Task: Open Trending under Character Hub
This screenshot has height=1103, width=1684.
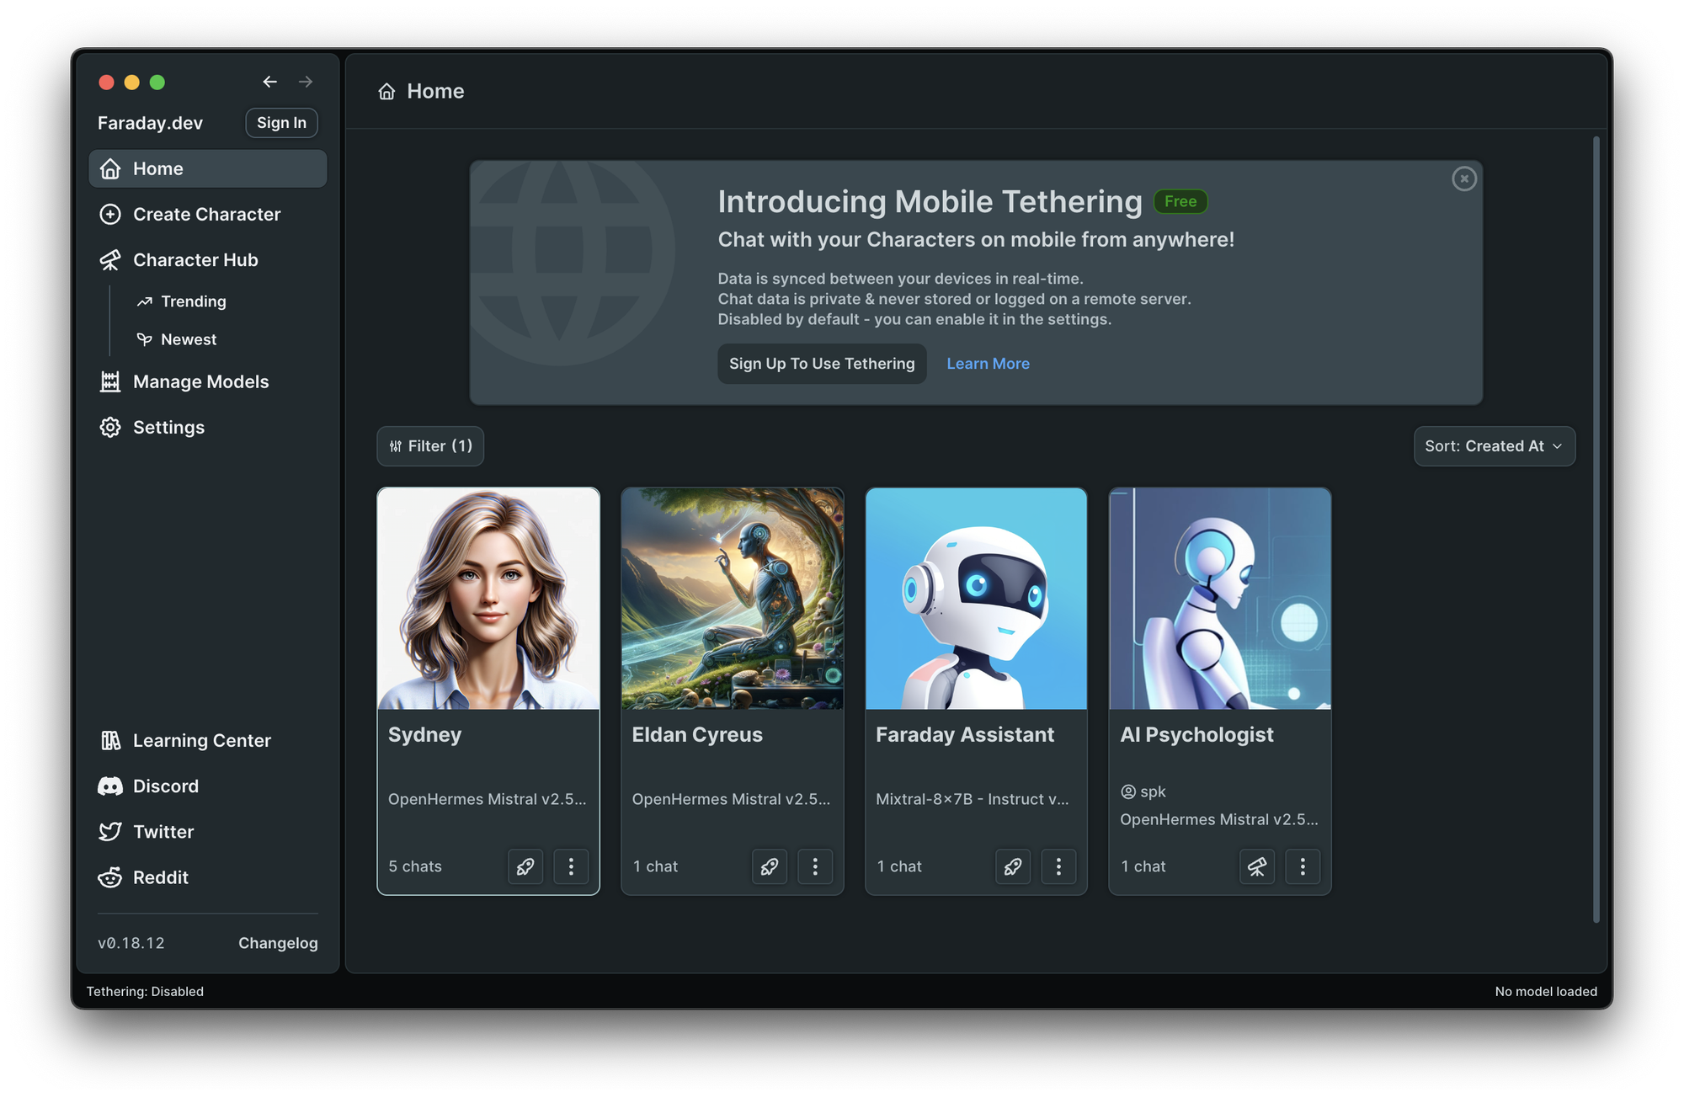Action: (x=193, y=301)
